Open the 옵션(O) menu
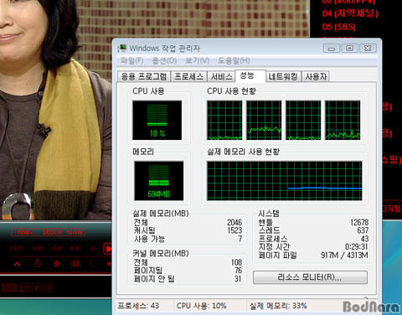The height and width of the screenshot is (315, 402). (164, 60)
